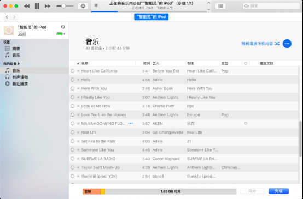Click the yellow segment in storage bar
This screenshot has width=303, height=199.
(x=103, y=191)
